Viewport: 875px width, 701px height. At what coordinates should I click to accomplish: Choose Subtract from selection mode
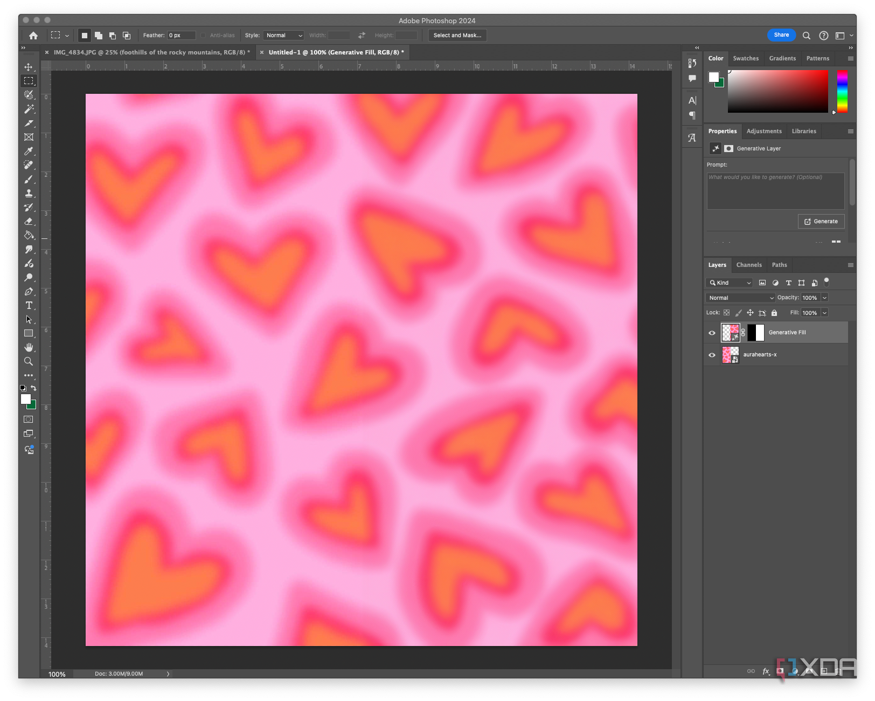point(113,36)
